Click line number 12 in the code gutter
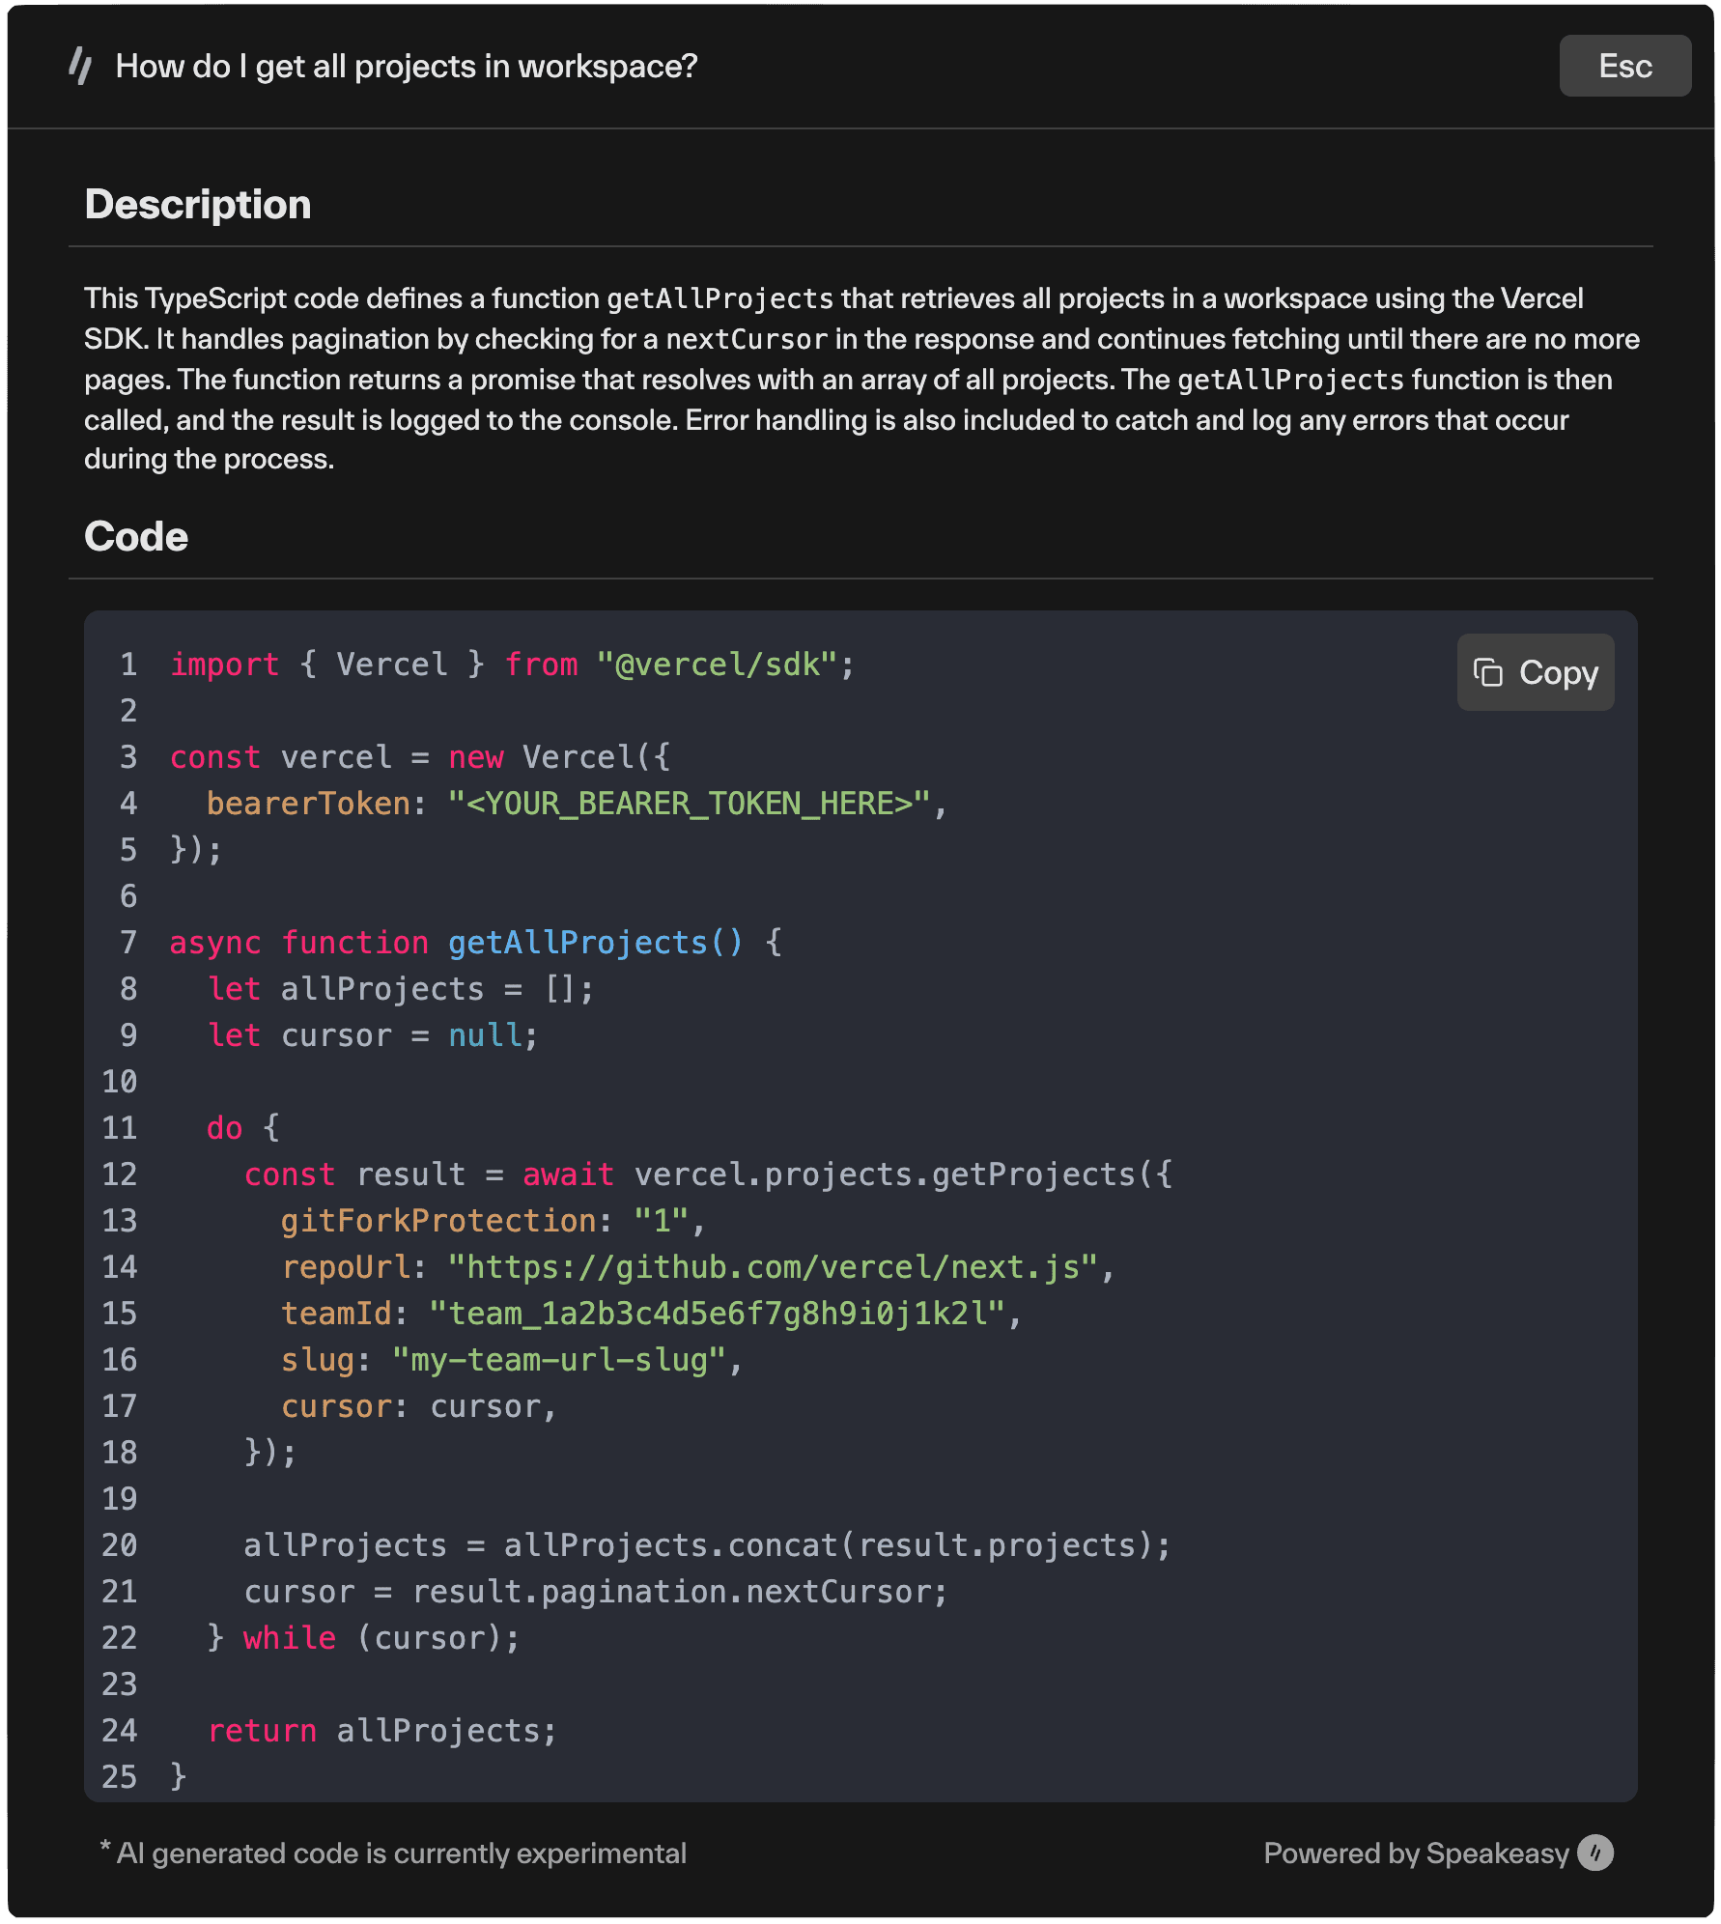The height and width of the screenshot is (1924, 1721). [120, 1174]
